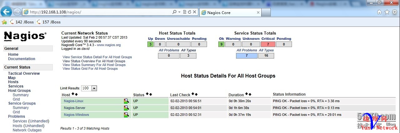
Task: Open Network Outages link
Action: pos(27,130)
